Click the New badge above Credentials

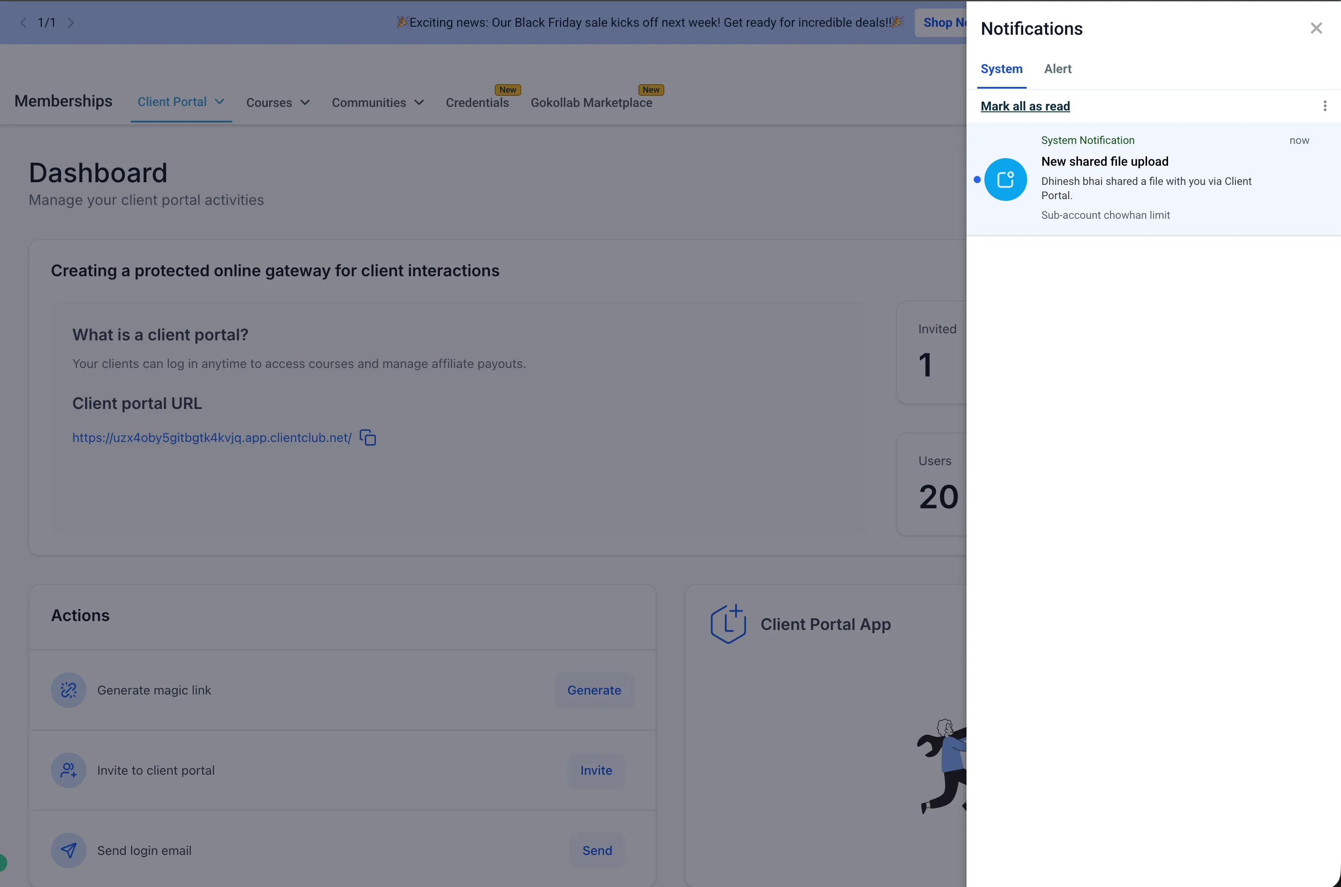[x=507, y=90]
